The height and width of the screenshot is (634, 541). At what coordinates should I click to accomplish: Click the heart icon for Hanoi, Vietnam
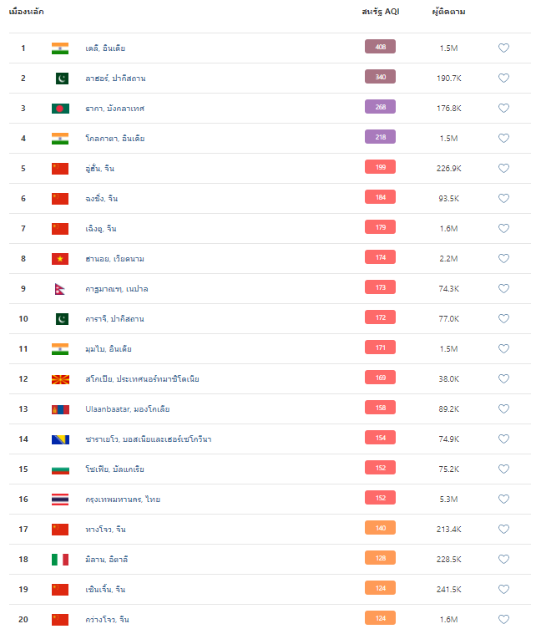tap(503, 258)
